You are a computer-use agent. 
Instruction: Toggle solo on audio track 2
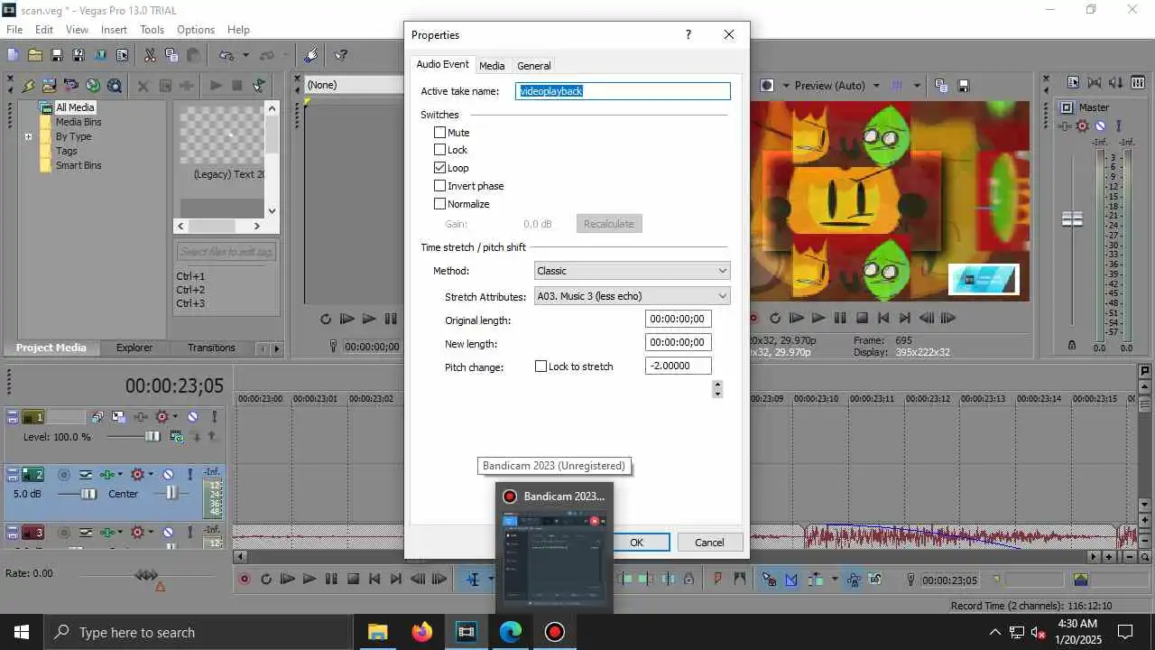tap(189, 474)
